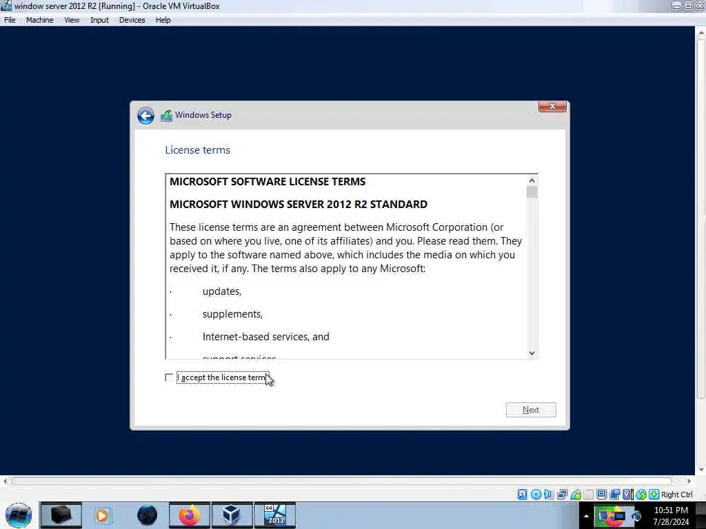Click the Right Ctrl host key label
This screenshot has height=529, width=706.
[x=677, y=495]
